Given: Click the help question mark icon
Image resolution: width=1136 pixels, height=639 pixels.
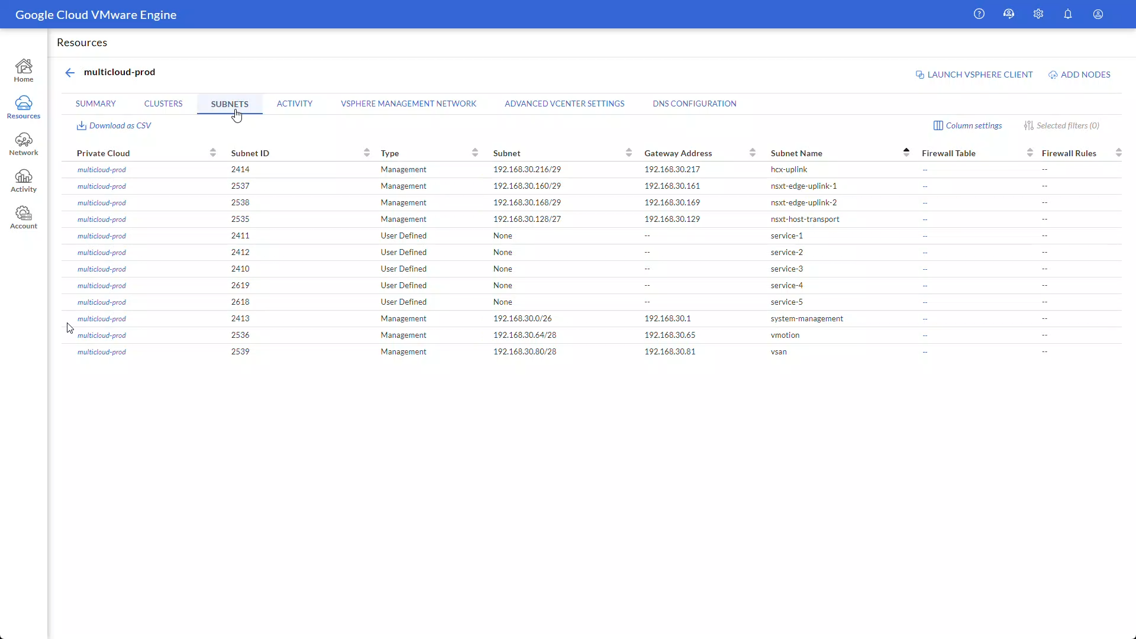Looking at the screenshot, I should tap(979, 14).
